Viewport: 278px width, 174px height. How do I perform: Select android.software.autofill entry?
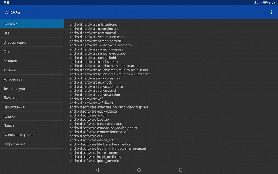(x=89, y=115)
